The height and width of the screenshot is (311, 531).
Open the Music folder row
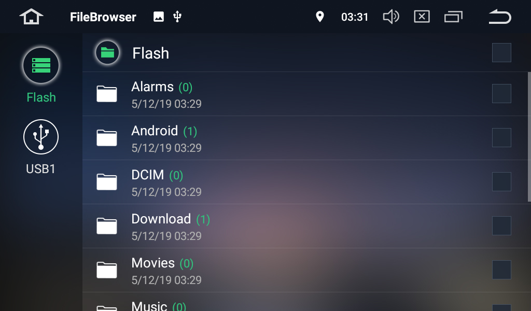(x=305, y=302)
